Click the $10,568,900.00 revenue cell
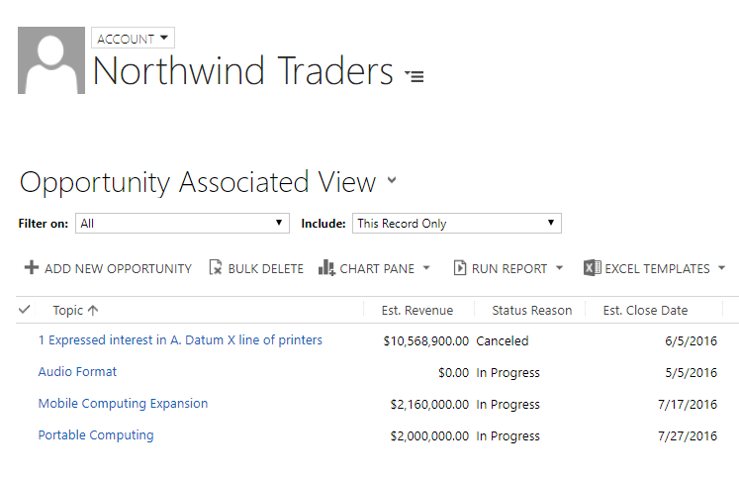 point(426,340)
